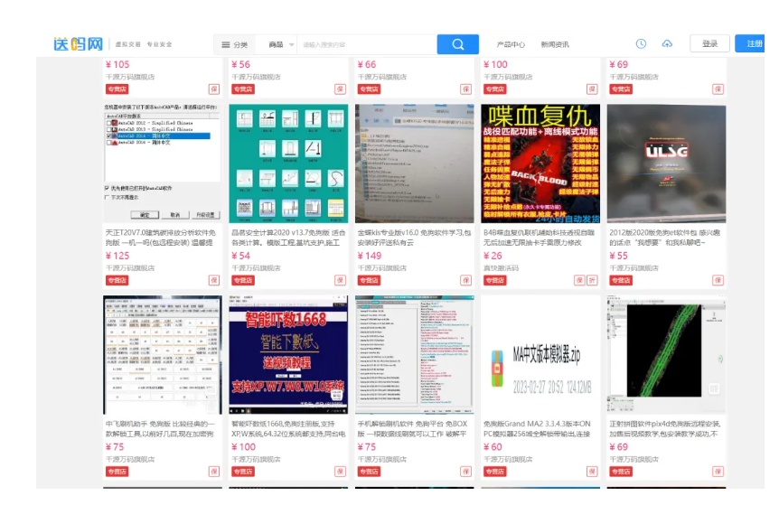This screenshot has height=505, width=779.
Task: Click 保 guarantee icon on 中飞刷机助手 item
Action: point(214,472)
